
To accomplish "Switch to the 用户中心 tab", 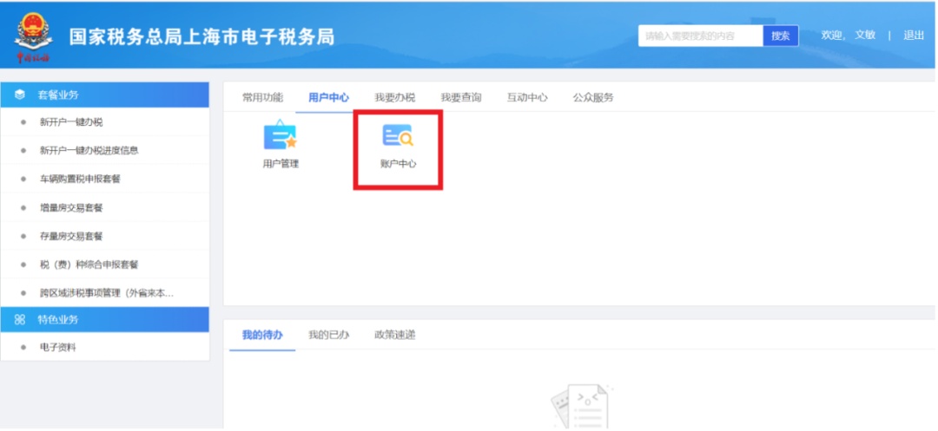I will [x=328, y=98].
